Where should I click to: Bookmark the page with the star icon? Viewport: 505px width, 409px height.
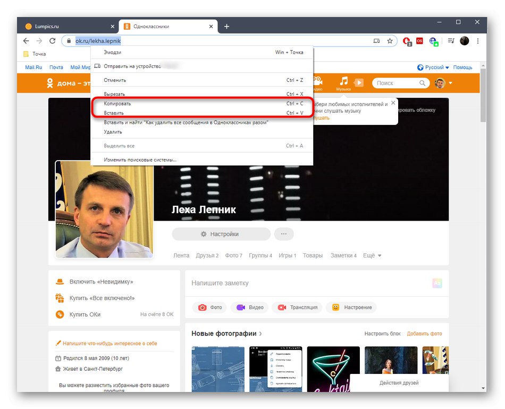click(x=391, y=40)
